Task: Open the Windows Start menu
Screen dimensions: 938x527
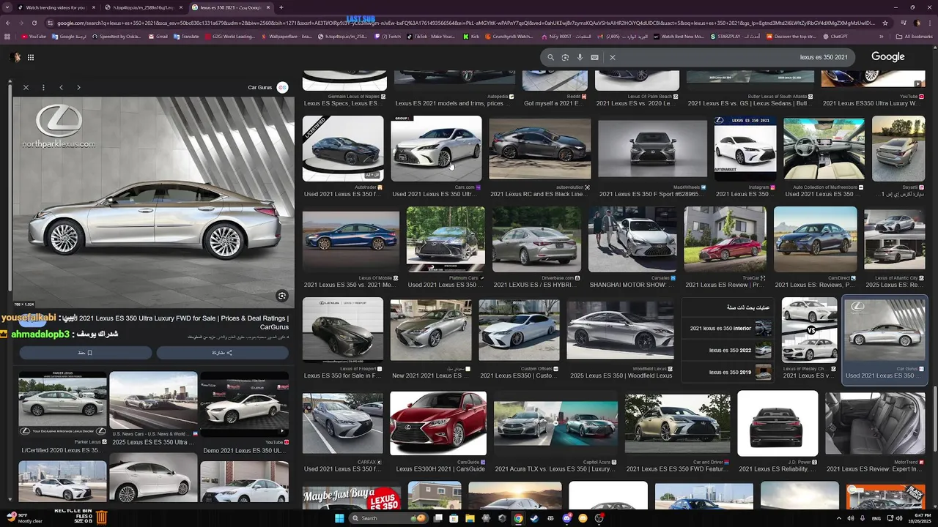Action: coord(339,518)
